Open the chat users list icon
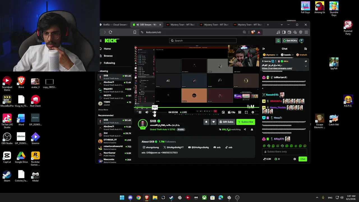Screen dimensions: 359x202 pos(305,49)
